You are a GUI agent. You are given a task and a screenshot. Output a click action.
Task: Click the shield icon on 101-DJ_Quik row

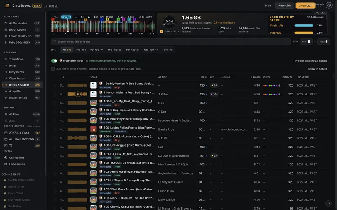[x=101, y=154]
